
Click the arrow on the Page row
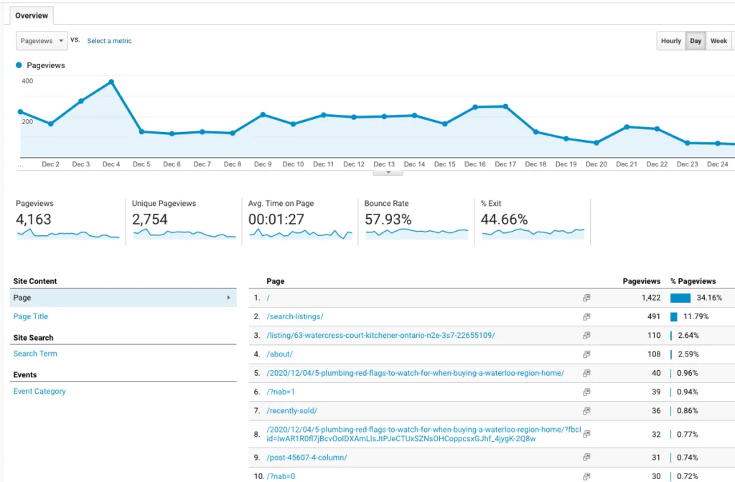coord(229,298)
